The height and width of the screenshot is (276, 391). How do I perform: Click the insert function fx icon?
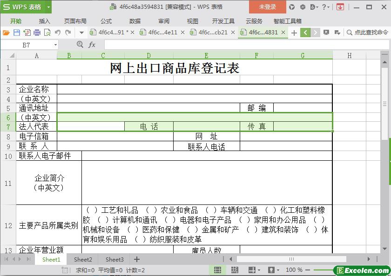click(92, 45)
